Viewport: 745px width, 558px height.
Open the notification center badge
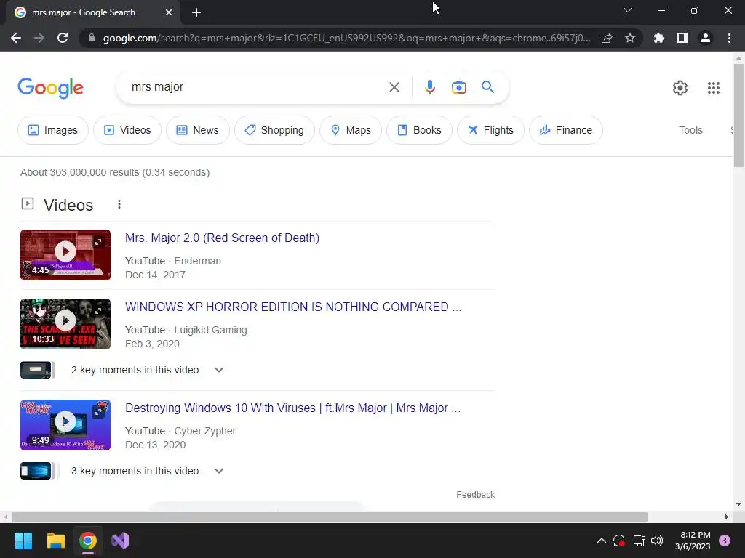(x=724, y=541)
